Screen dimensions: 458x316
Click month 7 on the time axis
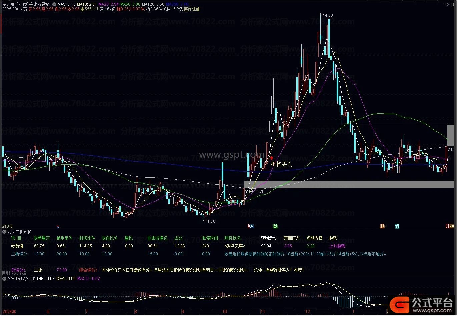[87, 312]
